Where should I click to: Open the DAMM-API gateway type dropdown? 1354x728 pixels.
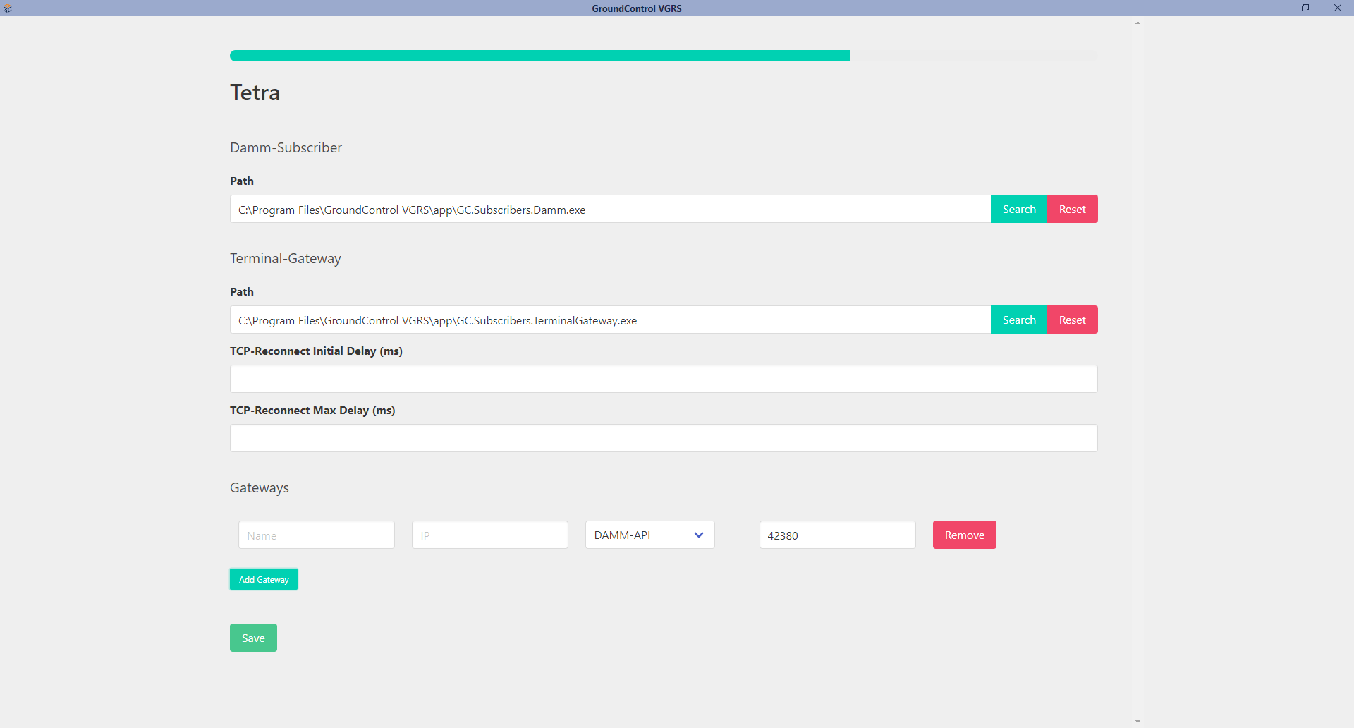point(649,535)
